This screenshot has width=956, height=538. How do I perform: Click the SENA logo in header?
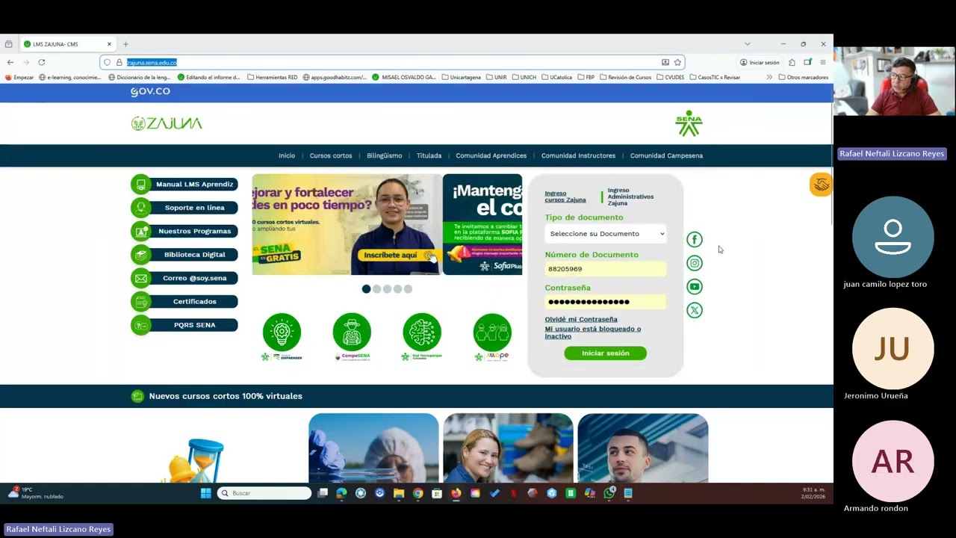pos(689,123)
